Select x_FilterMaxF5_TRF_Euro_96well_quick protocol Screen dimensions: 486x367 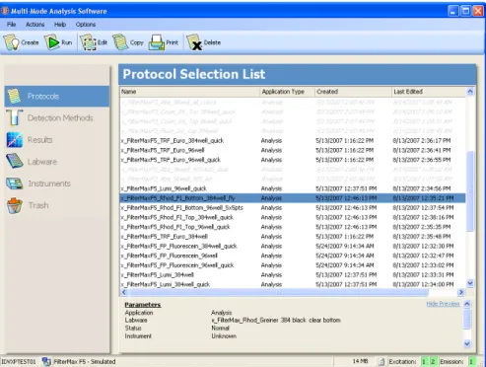click(x=293, y=160)
